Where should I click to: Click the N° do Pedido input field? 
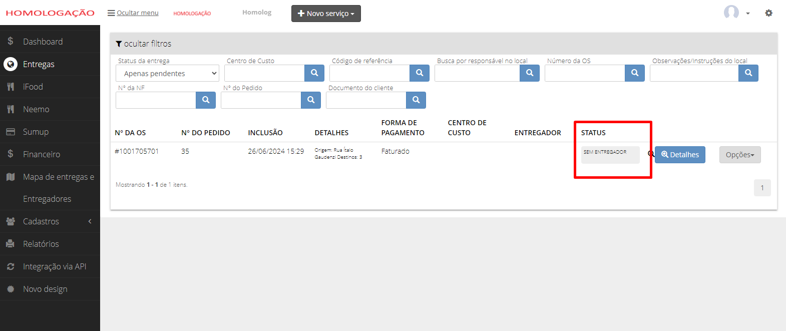click(x=261, y=100)
